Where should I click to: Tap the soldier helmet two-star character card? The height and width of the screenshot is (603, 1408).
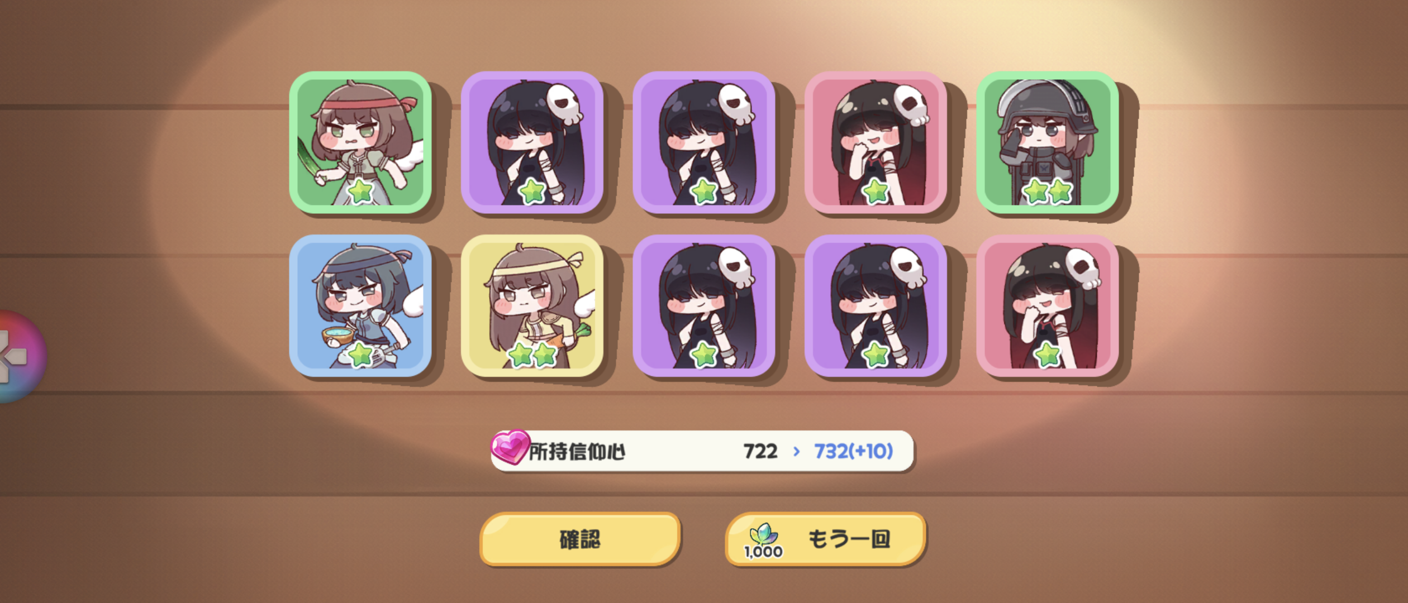[x=1048, y=142]
